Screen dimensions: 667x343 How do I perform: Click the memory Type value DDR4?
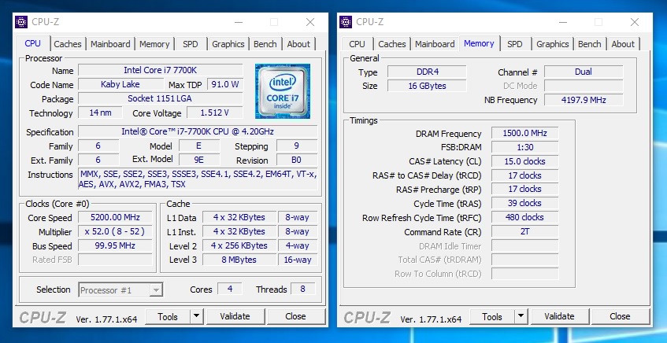click(427, 72)
